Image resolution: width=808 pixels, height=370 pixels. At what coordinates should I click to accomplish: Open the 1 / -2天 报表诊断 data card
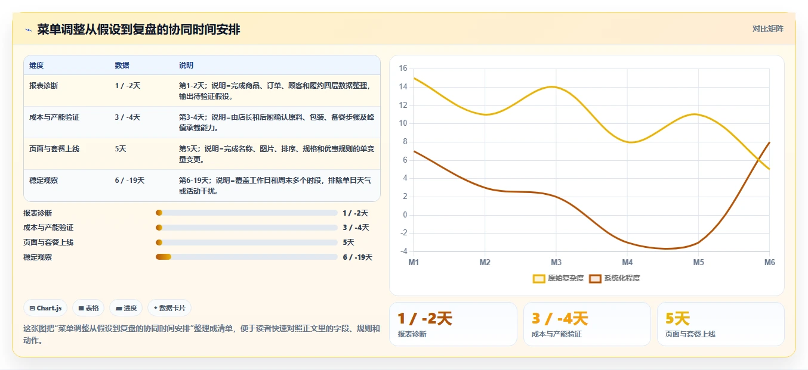[453, 324]
